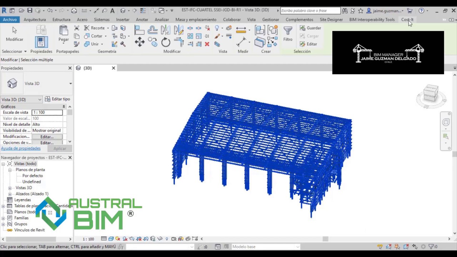Toggle reveal hidden elements lightbulb
This screenshot has height=257, width=457.
pyautogui.click(x=167, y=239)
